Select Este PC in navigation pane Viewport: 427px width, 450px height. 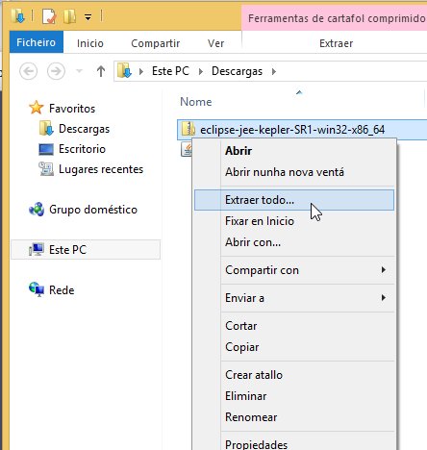pos(86,249)
